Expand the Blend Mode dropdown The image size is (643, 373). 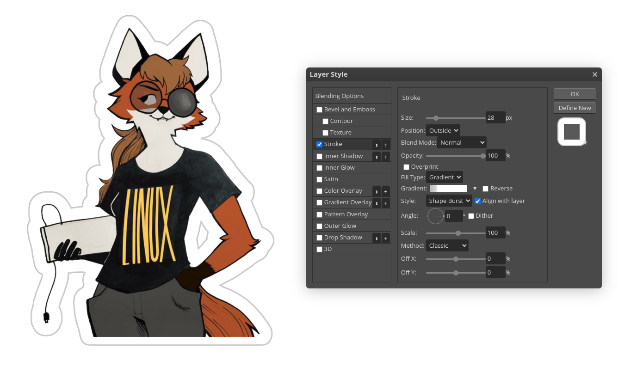point(461,143)
